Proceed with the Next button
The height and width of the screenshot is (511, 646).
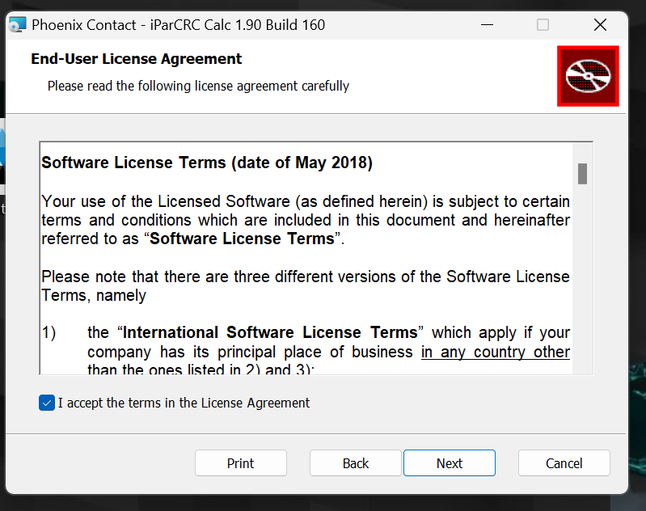450,463
